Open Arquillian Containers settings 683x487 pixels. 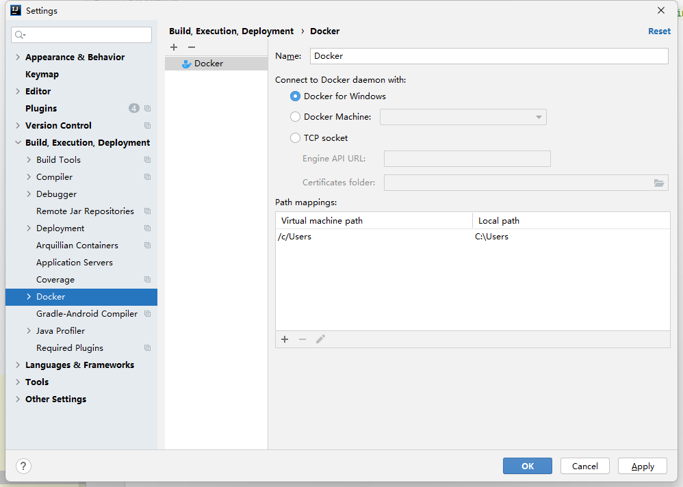point(77,246)
